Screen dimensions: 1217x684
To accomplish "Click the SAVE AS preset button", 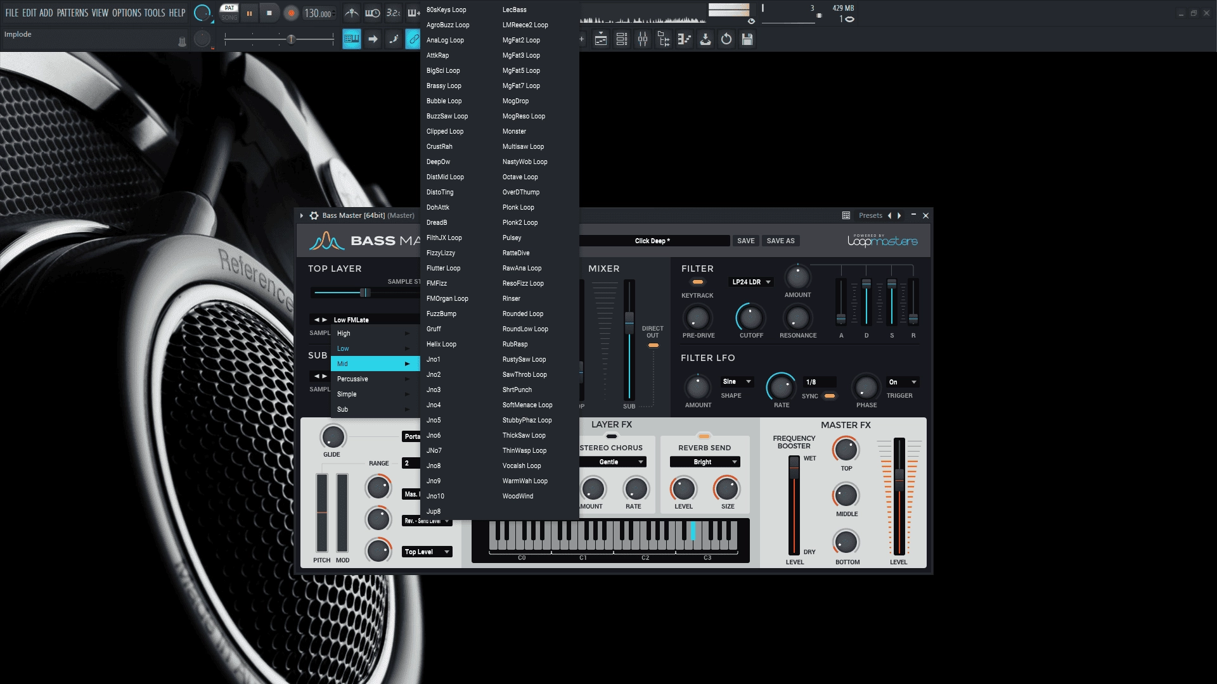I will (780, 241).
